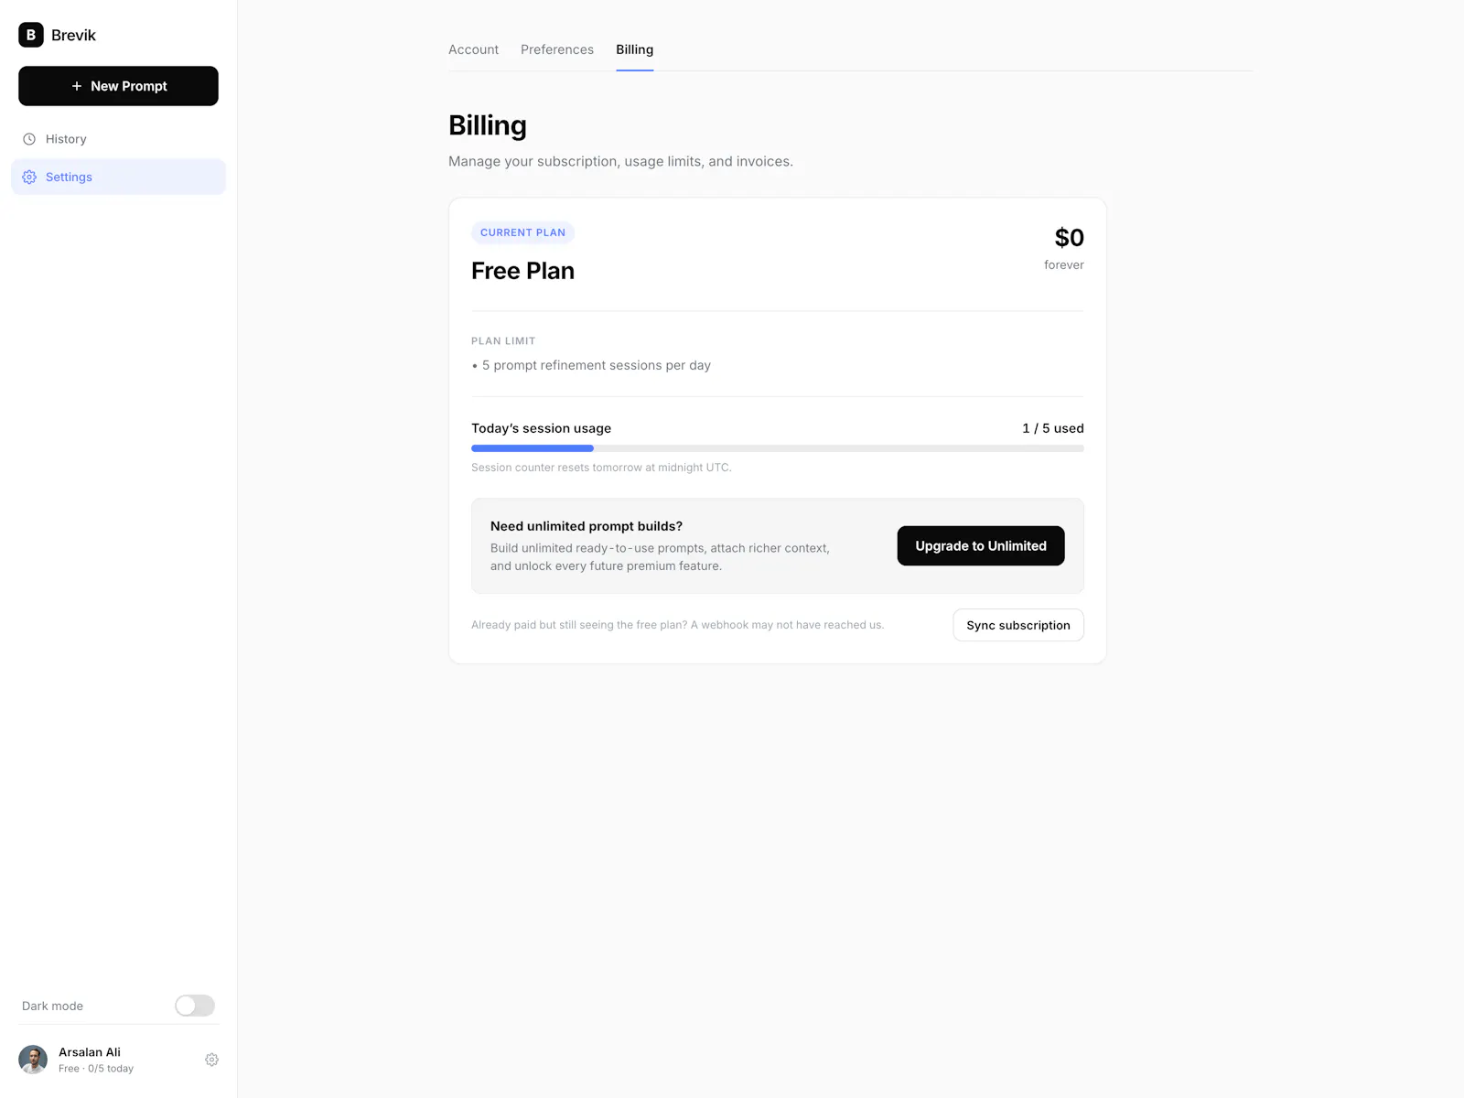The image size is (1464, 1098).
Task: Open History from the sidebar
Action: pos(118,139)
